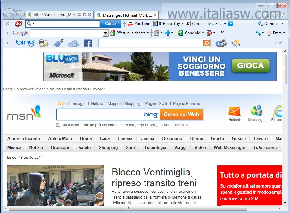
Task: Open a new blank tab
Action: [163, 15]
